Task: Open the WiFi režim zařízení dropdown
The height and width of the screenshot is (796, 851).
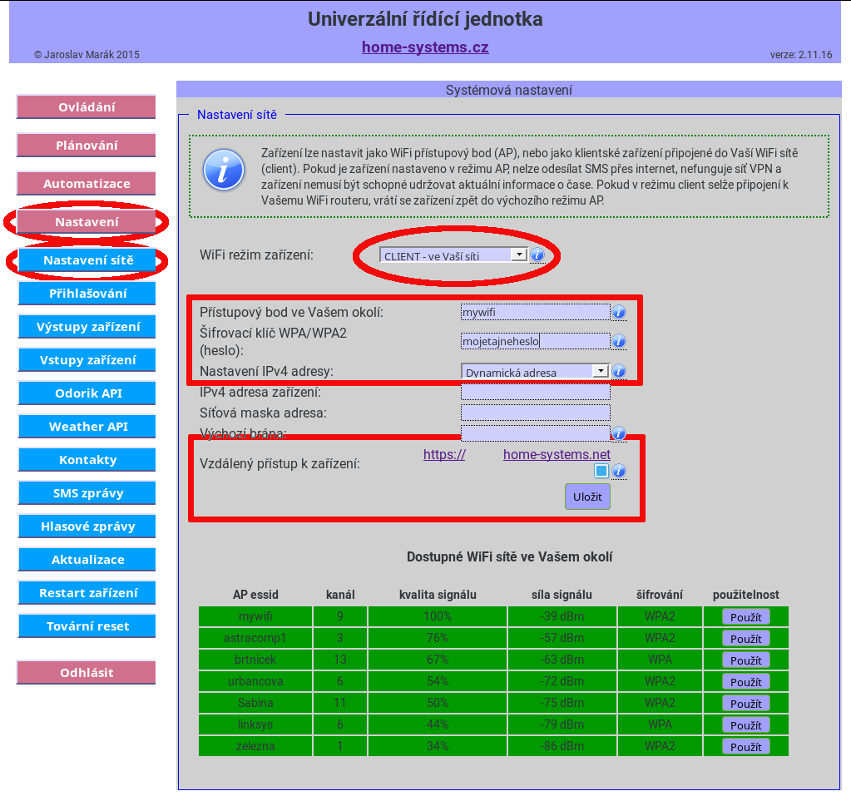Action: coord(453,255)
